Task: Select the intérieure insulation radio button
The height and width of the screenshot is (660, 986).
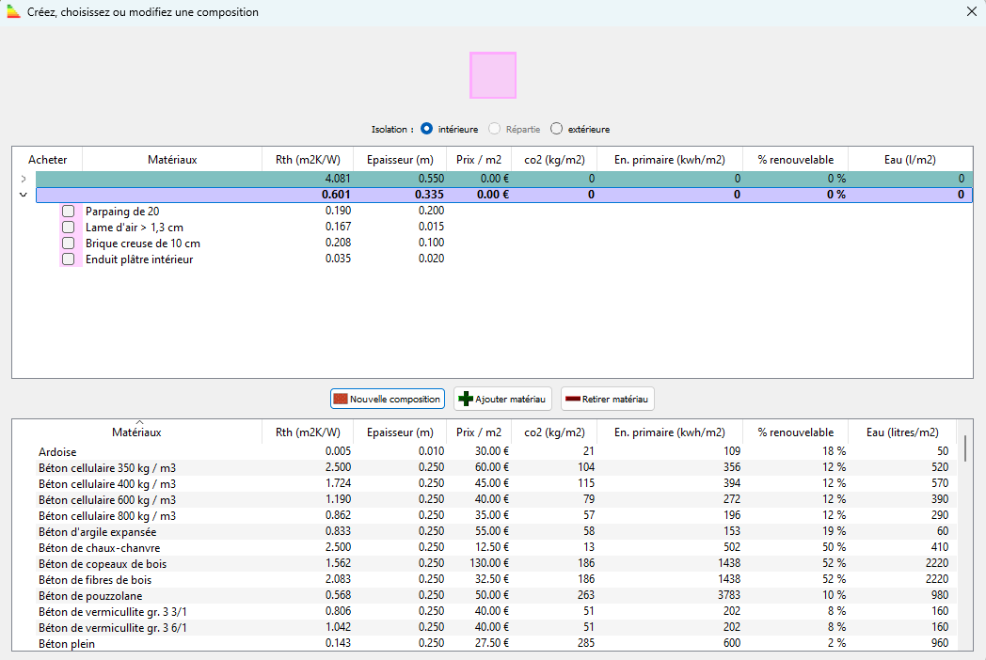Action: point(425,129)
